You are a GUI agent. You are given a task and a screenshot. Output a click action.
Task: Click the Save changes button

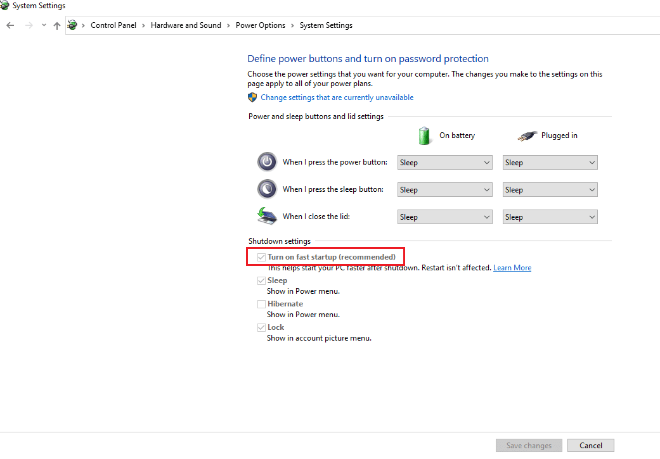tap(529, 446)
